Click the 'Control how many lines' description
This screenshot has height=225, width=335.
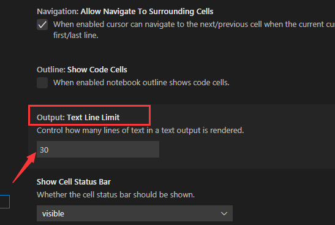[140, 130]
